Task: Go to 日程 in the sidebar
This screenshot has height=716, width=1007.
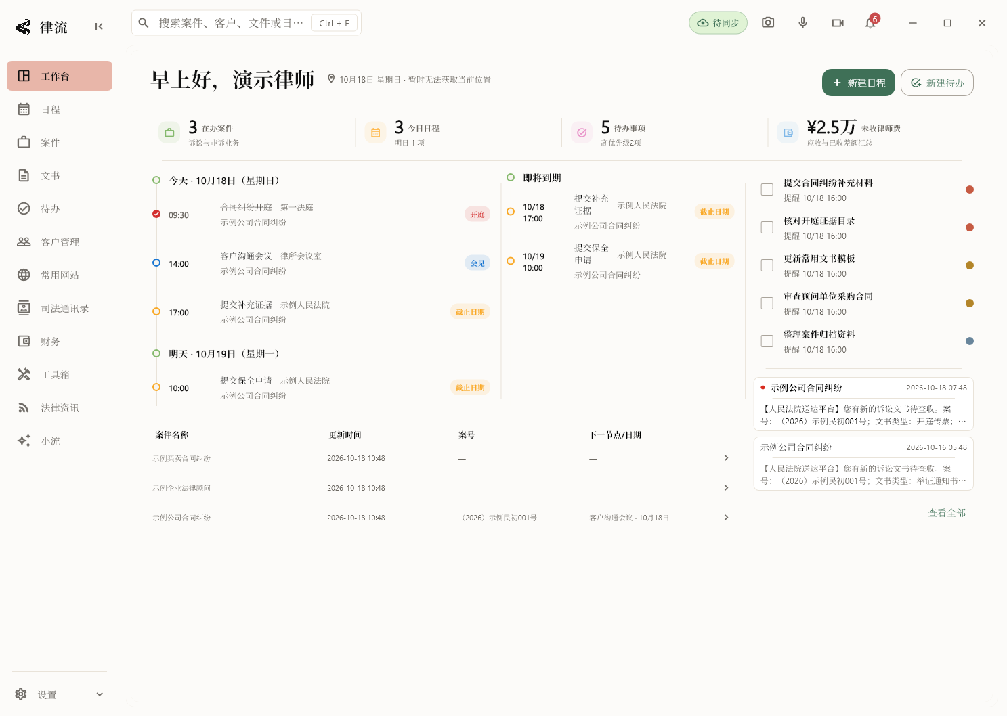Action: coord(60,109)
